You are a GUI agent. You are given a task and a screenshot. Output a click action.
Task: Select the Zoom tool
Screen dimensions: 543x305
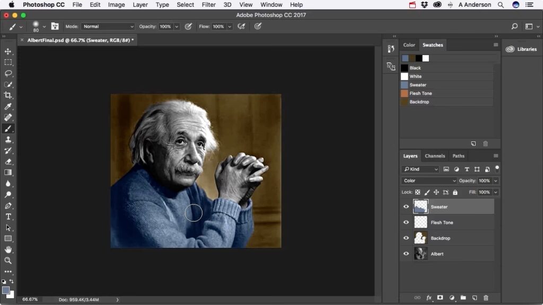8,261
